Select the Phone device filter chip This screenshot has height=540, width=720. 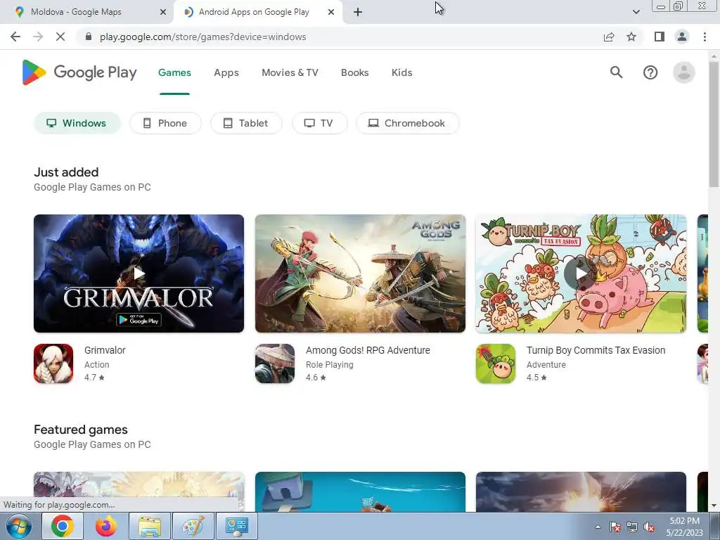click(165, 123)
